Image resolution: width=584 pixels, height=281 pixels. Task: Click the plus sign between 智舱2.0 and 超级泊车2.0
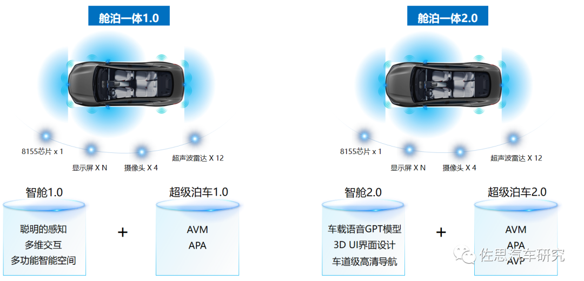pyautogui.click(x=441, y=232)
